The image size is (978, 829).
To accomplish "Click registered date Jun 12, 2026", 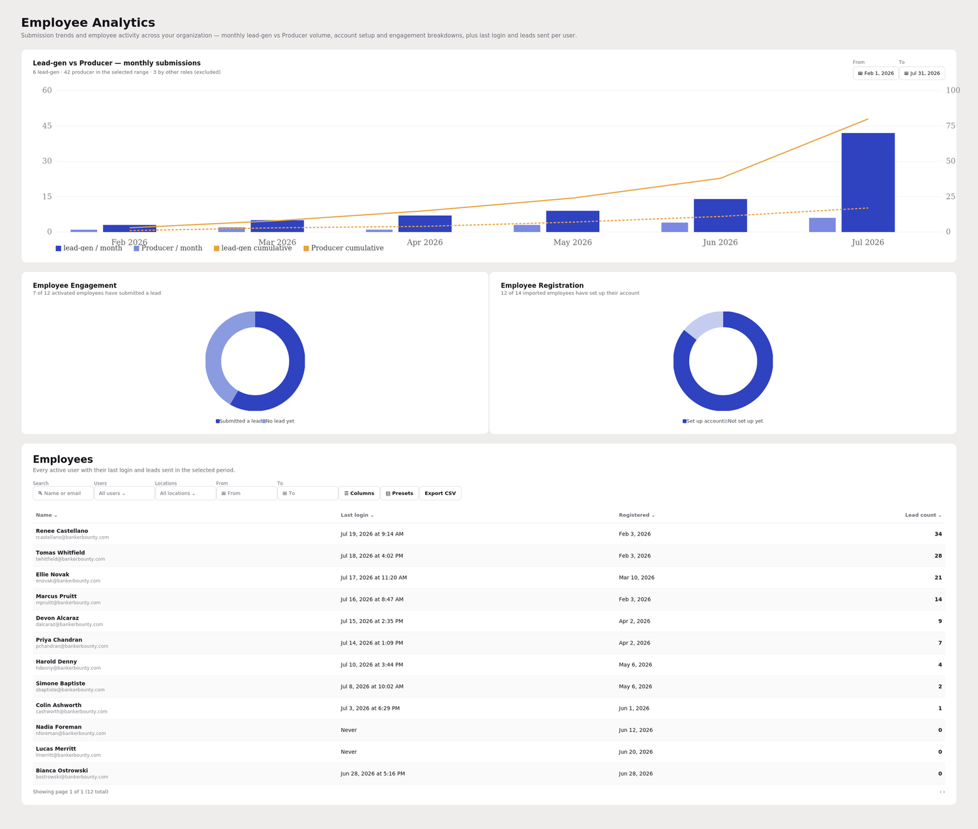I will [x=636, y=731].
